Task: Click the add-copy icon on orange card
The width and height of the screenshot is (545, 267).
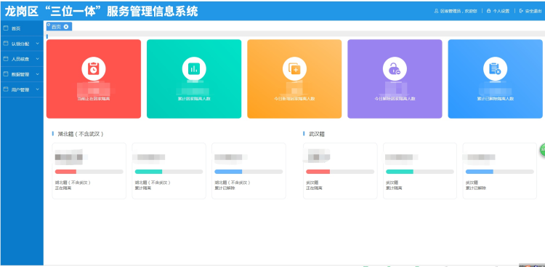Action: click(294, 68)
